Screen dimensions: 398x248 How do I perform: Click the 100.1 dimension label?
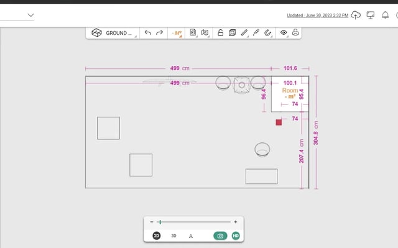click(x=290, y=83)
